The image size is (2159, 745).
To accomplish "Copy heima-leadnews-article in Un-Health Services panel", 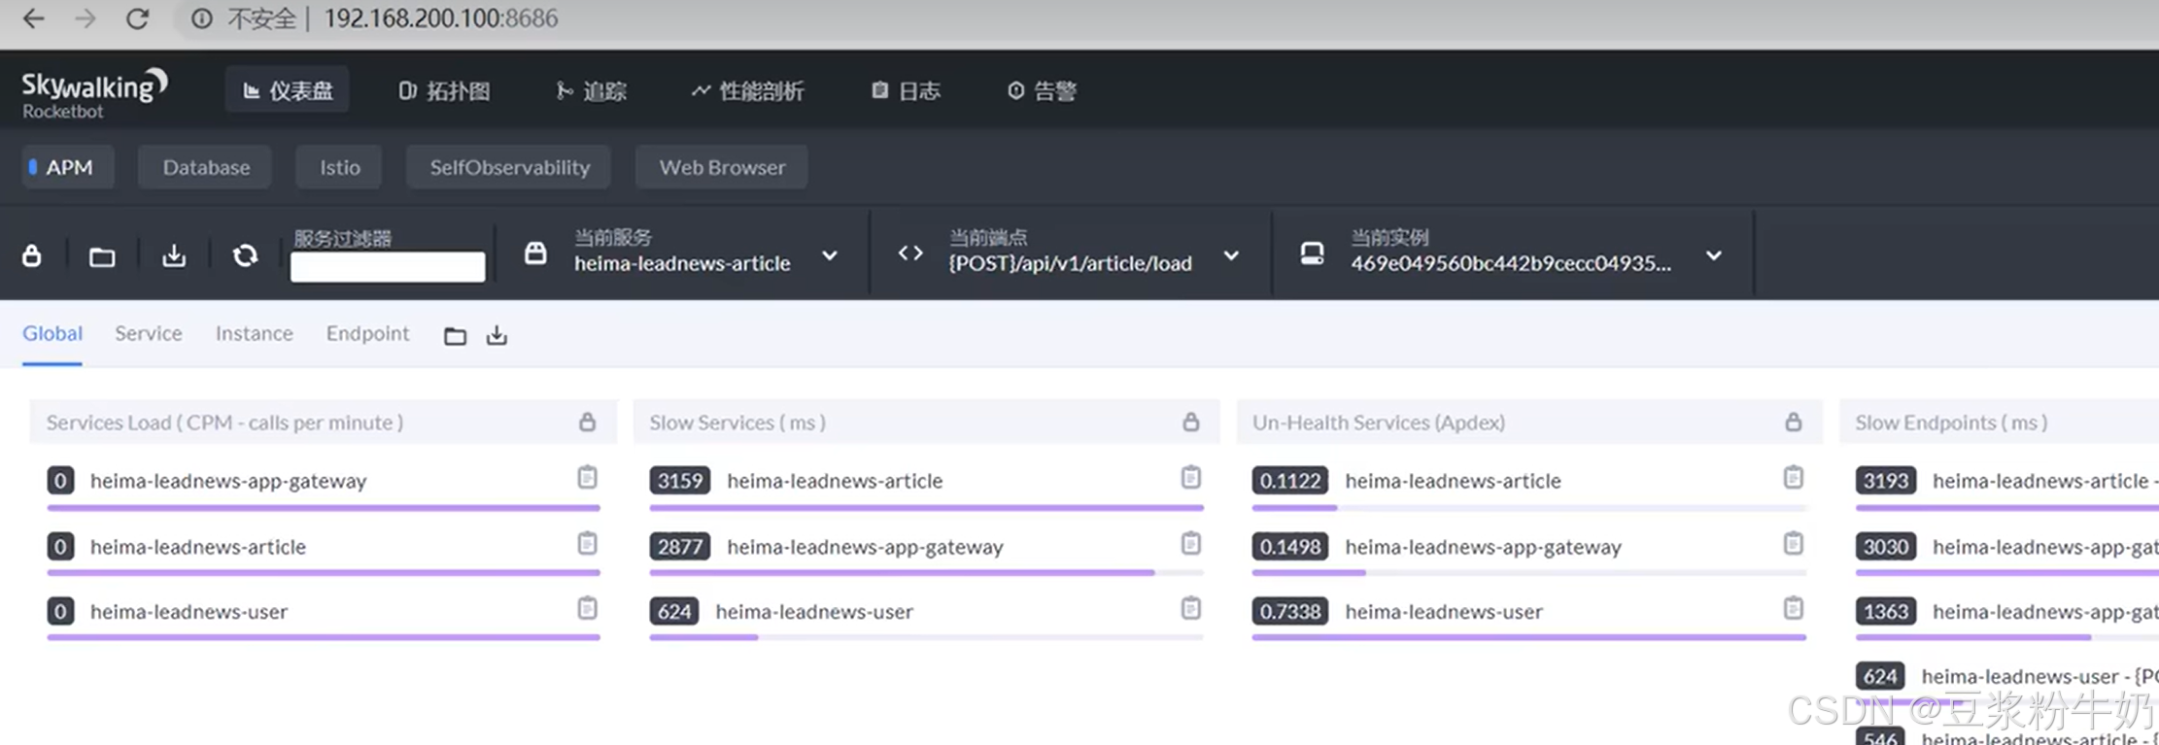I will (x=1794, y=477).
